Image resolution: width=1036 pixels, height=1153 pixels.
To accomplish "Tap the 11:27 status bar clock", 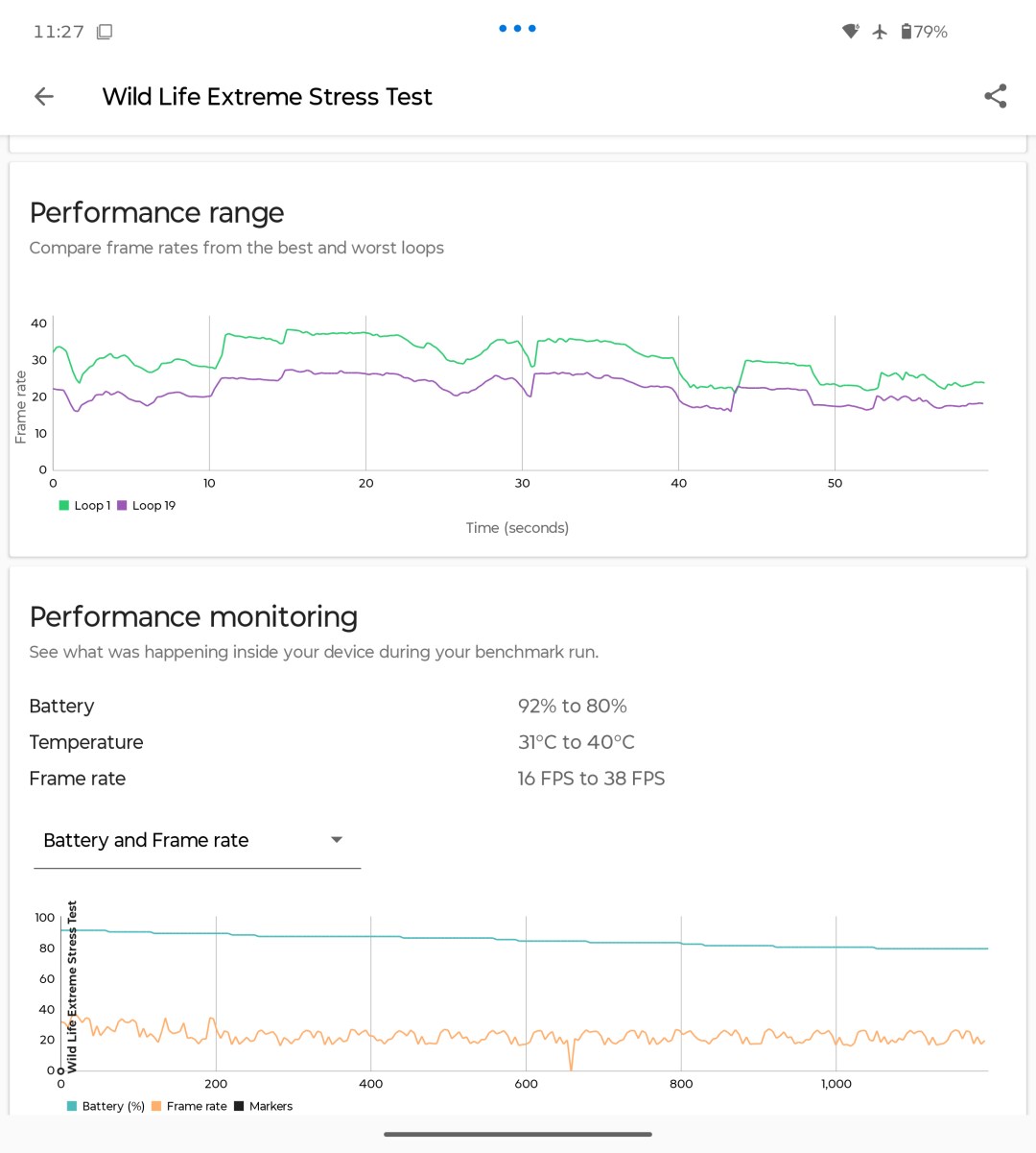I will 59,32.
